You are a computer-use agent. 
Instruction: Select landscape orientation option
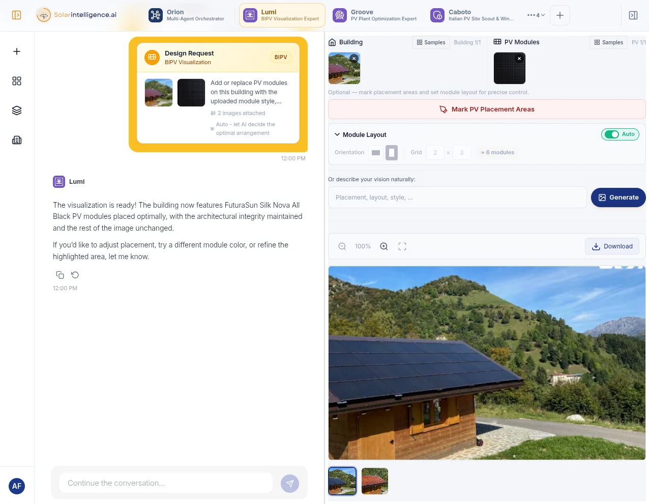click(376, 153)
